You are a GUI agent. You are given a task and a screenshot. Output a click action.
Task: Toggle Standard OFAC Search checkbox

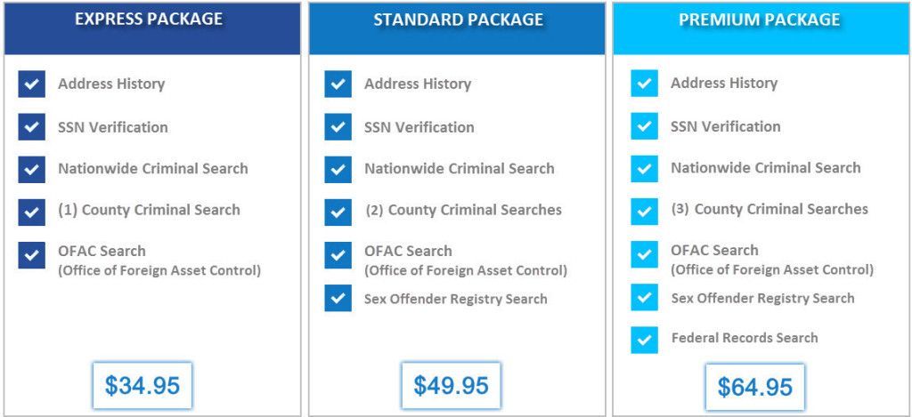338,254
